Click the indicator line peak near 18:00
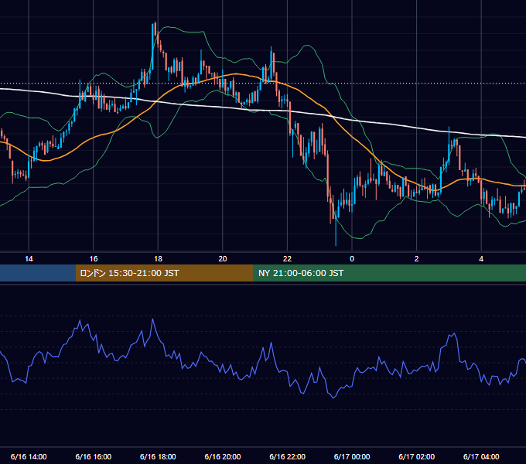The height and width of the screenshot is (464, 526). (153, 319)
